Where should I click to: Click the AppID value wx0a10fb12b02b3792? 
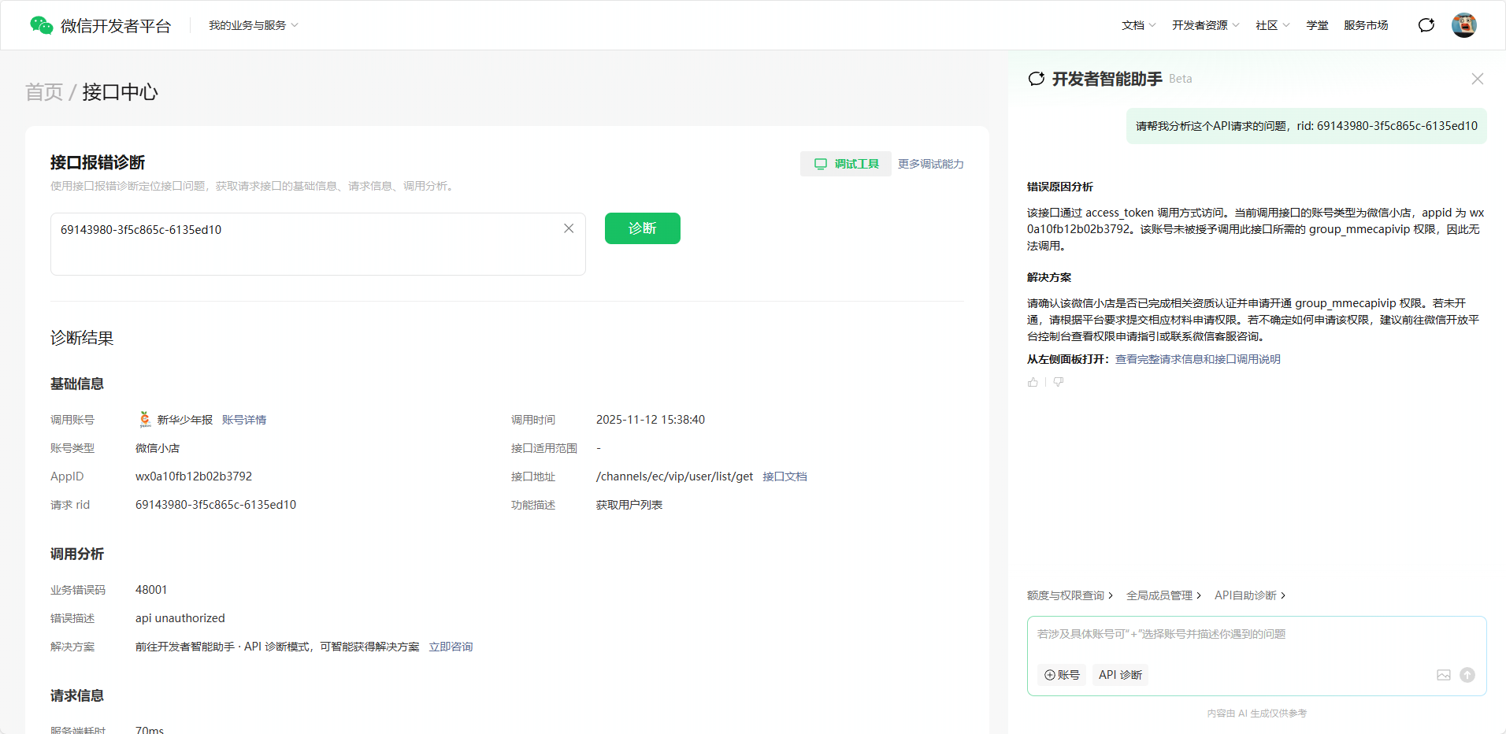(194, 476)
